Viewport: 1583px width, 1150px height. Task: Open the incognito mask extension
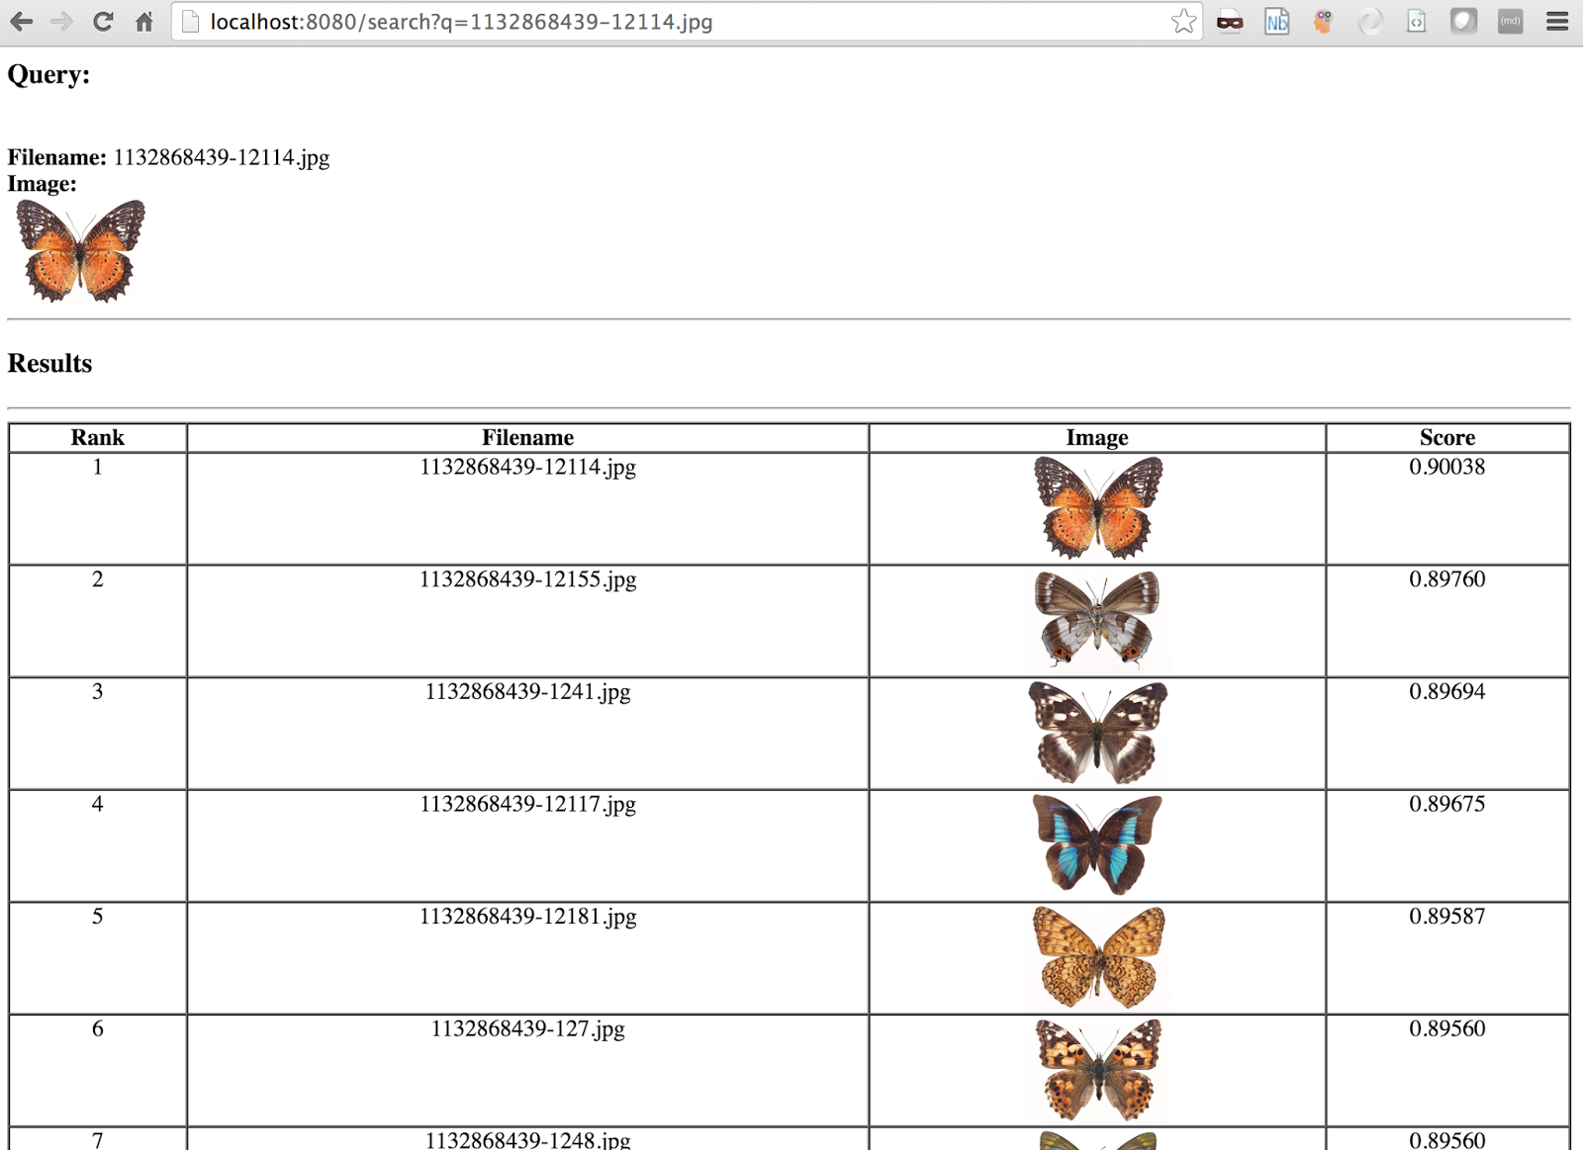tap(1229, 21)
